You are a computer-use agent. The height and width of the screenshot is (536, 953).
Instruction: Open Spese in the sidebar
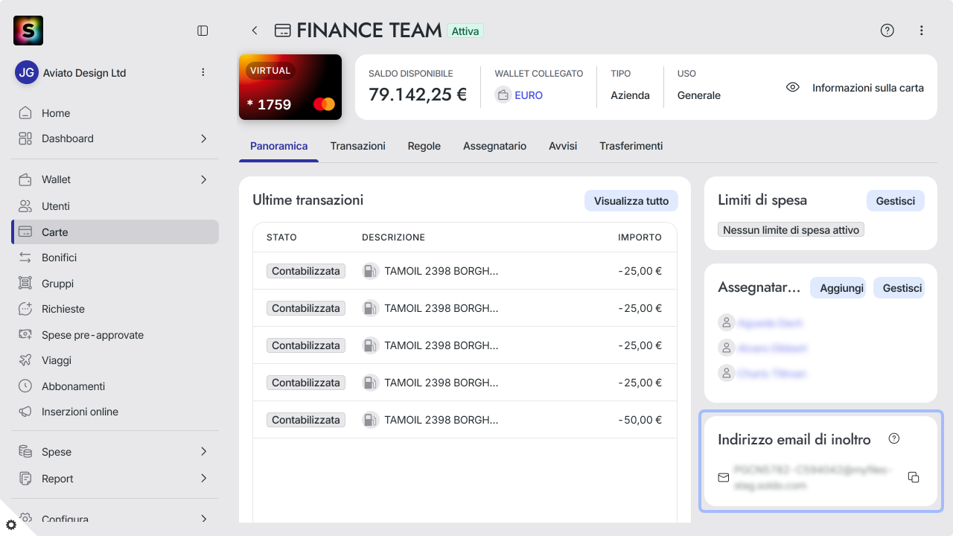[x=115, y=452]
